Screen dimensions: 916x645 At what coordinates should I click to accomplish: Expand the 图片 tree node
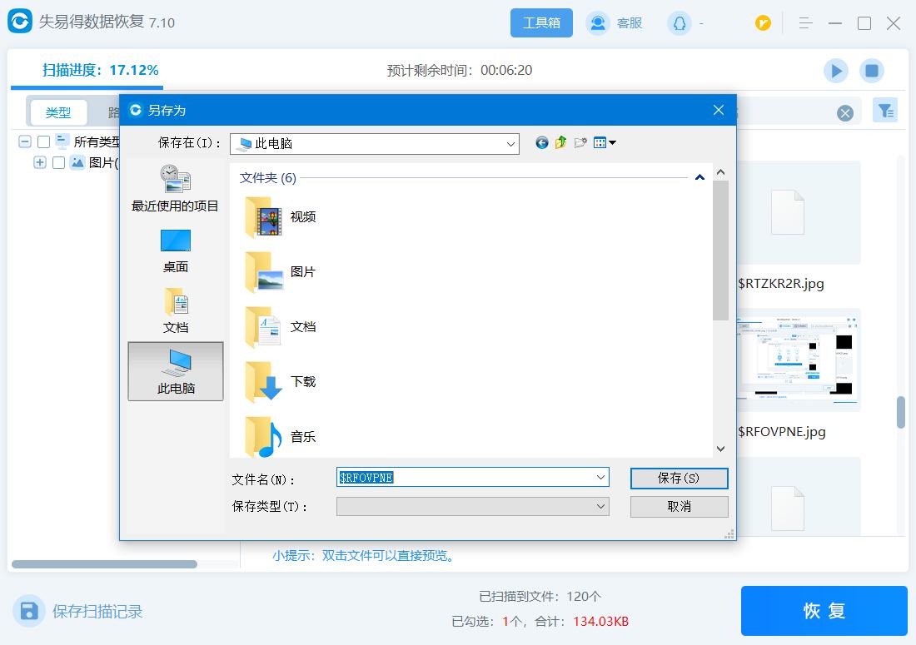point(40,162)
